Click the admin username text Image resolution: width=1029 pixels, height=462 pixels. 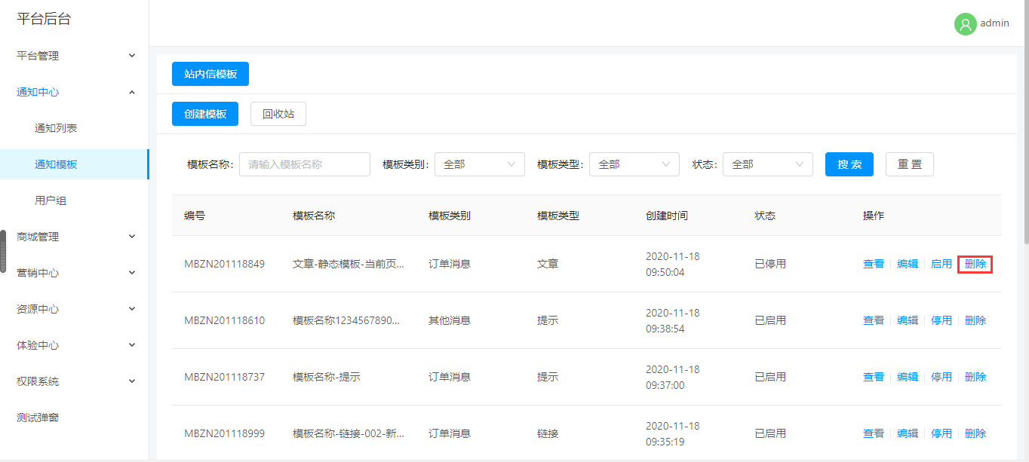pos(994,23)
